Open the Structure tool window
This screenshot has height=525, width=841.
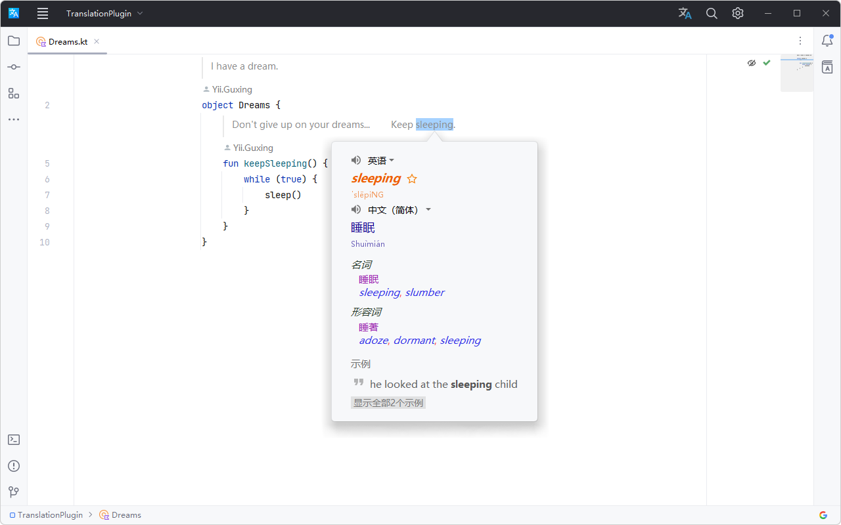pyautogui.click(x=13, y=93)
